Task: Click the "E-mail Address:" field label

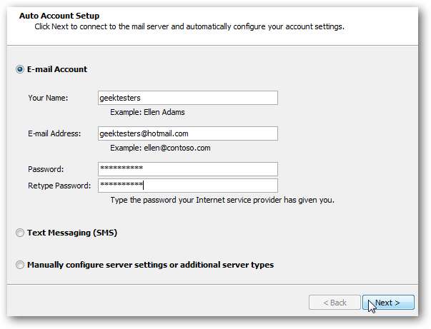Action: [55, 133]
